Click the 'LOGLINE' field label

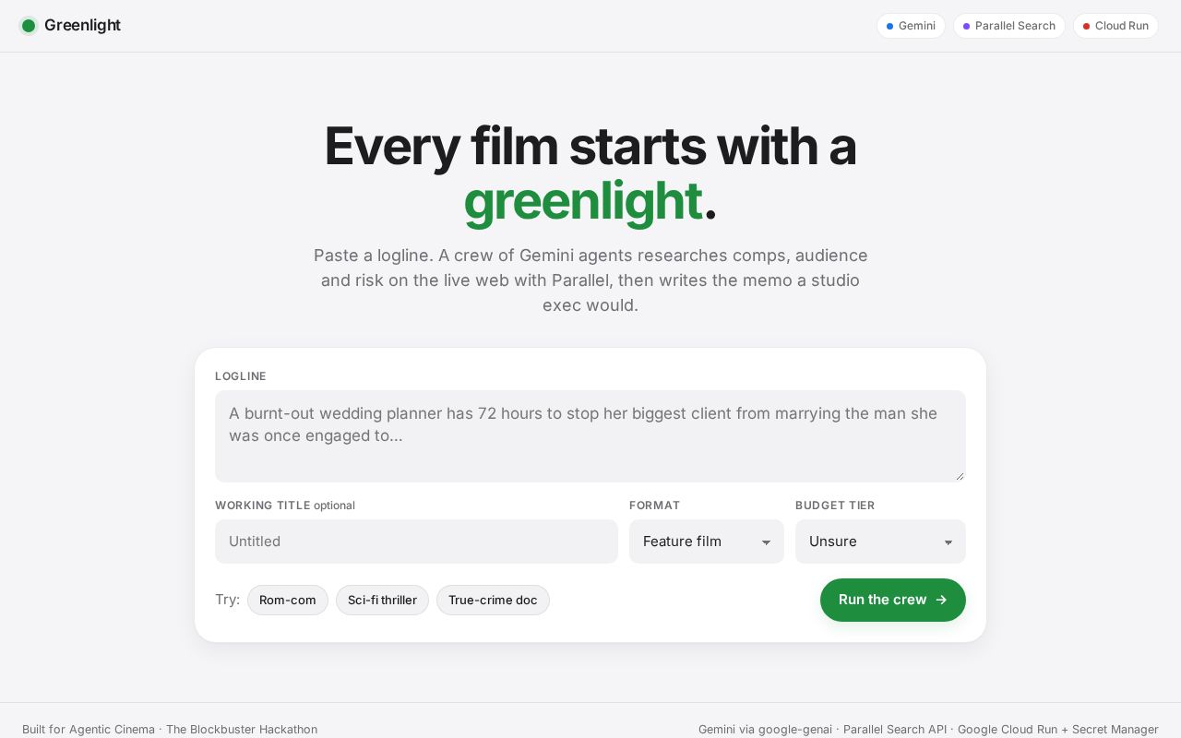[x=241, y=376]
